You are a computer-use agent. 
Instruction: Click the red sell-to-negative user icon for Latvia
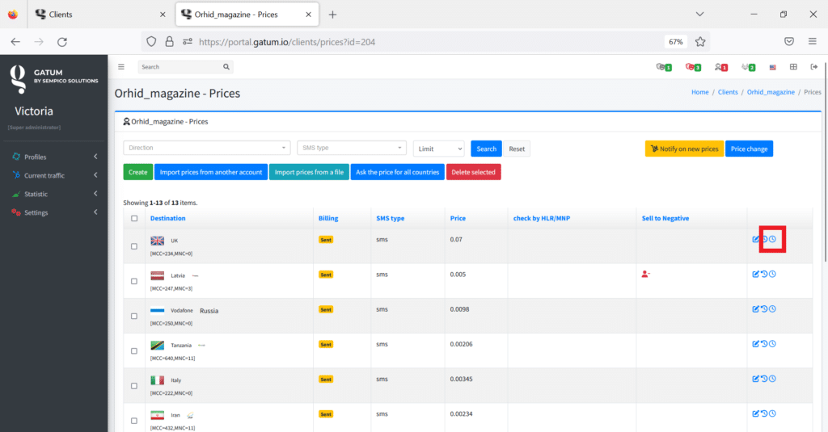point(645,275)
